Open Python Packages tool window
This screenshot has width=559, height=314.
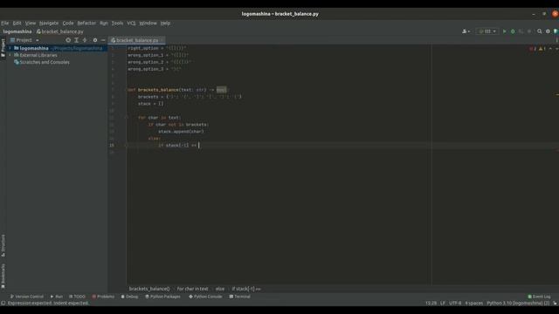tap(163, 297)
